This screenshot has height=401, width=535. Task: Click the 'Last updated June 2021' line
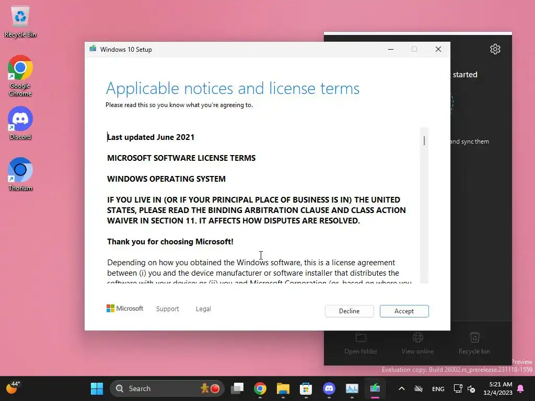coord(151,137)
